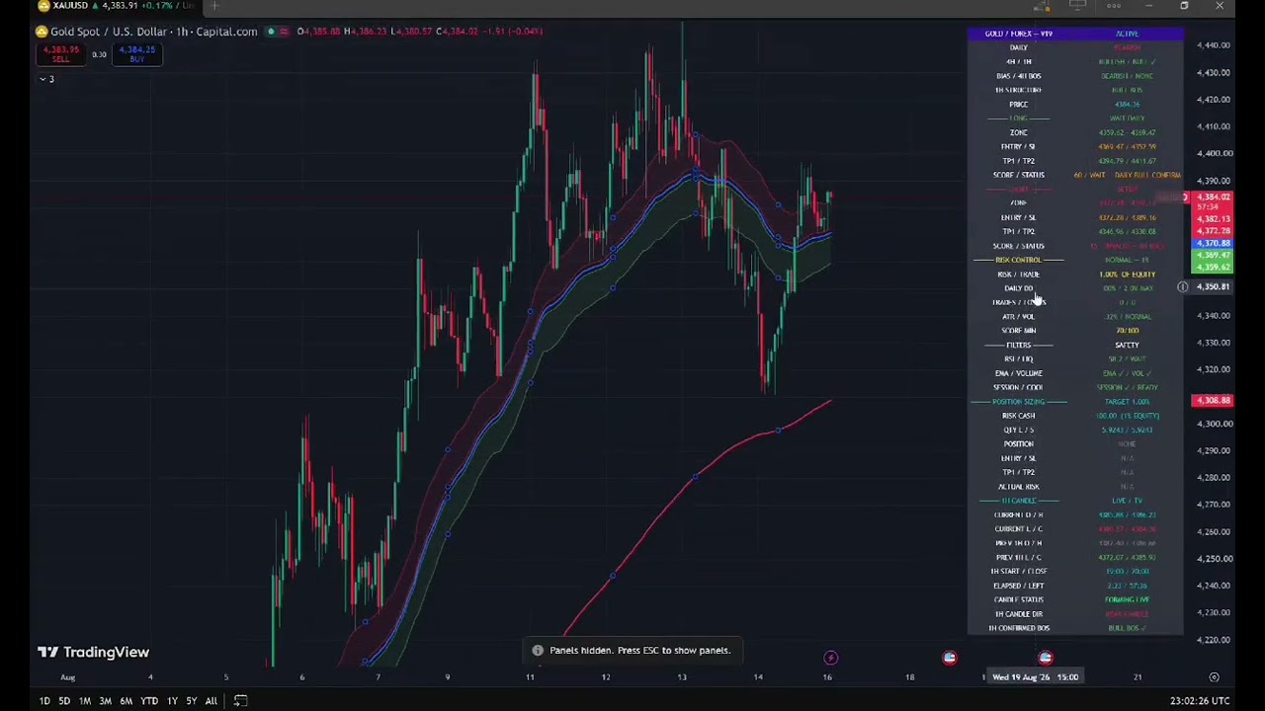The image size is (1265, 711).
Task: Click the economic event flag near Wed 19 Aug
Action: 1046,658
